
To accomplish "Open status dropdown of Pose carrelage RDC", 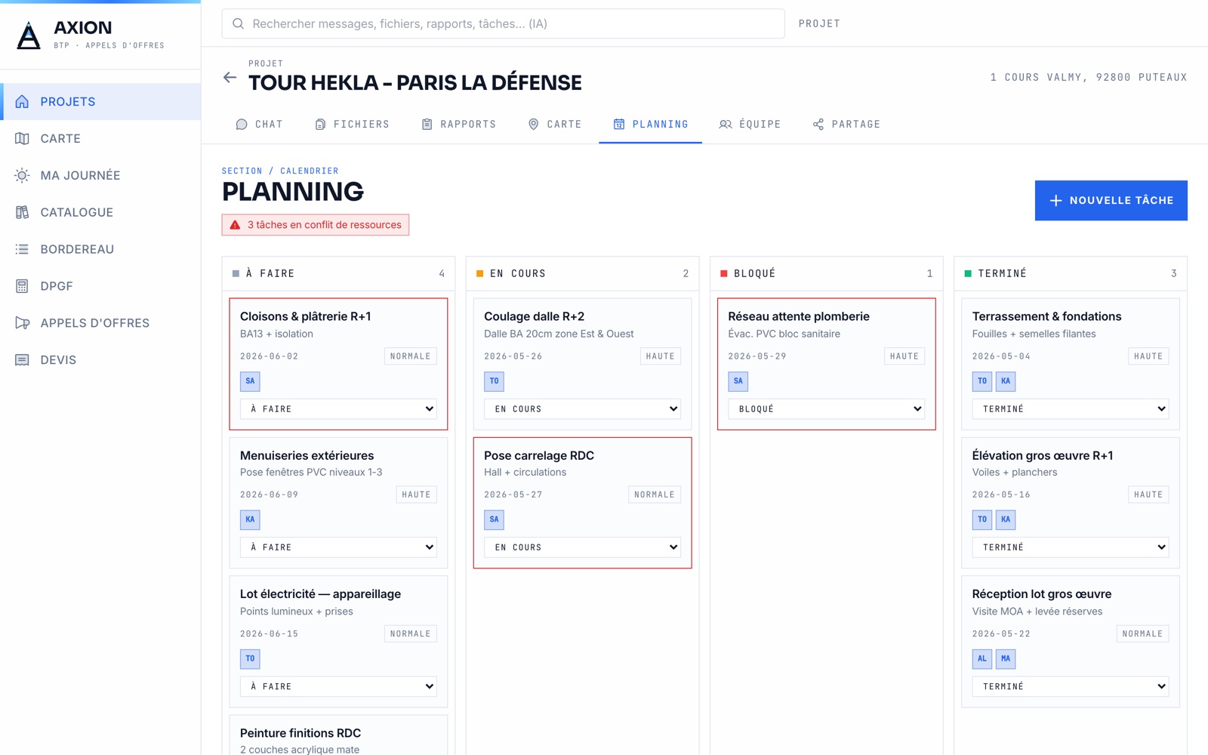I will [x=582, y=547].
